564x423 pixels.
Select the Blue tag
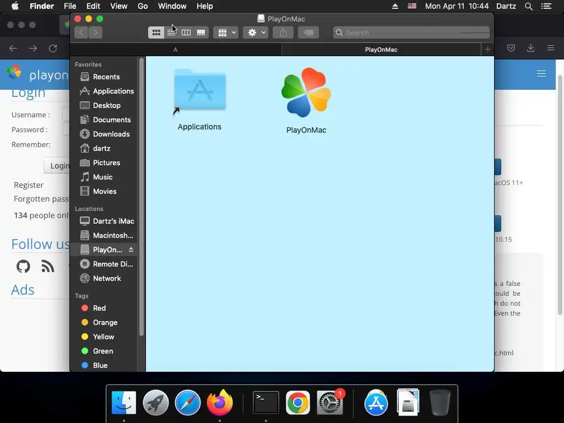104,365
